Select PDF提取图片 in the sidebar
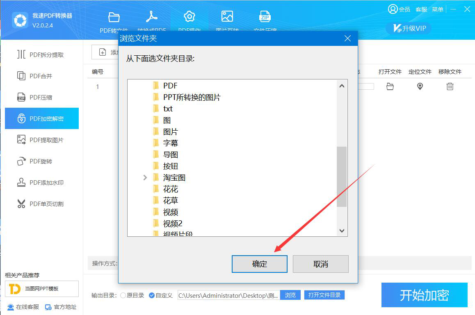The image size is (475, 315). pos(42,140)
